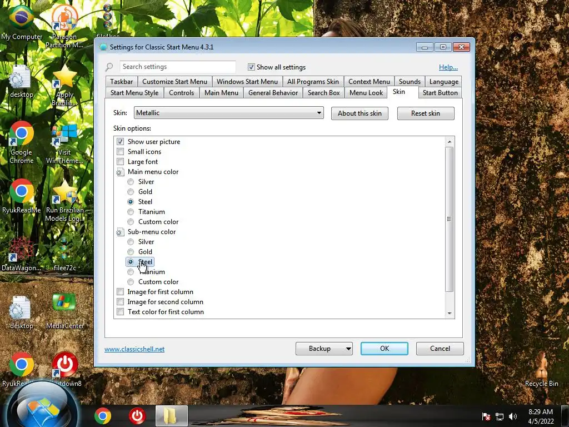Screen dimensions: 569x427
Task: Select Custom color for main menu
Action: 131,221
